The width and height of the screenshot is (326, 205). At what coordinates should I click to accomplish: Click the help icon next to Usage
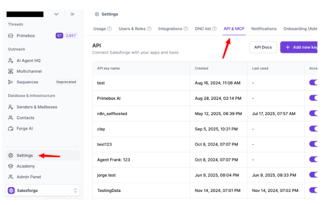(109, 29)
